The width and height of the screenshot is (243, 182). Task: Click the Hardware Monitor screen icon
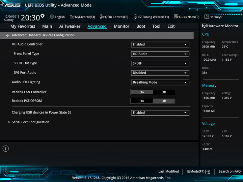[204, 26]
